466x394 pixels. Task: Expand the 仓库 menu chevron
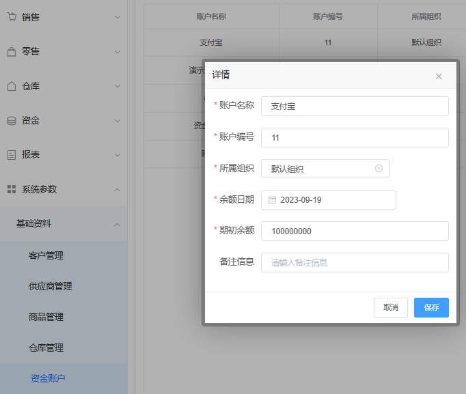[x=118, y=86]
